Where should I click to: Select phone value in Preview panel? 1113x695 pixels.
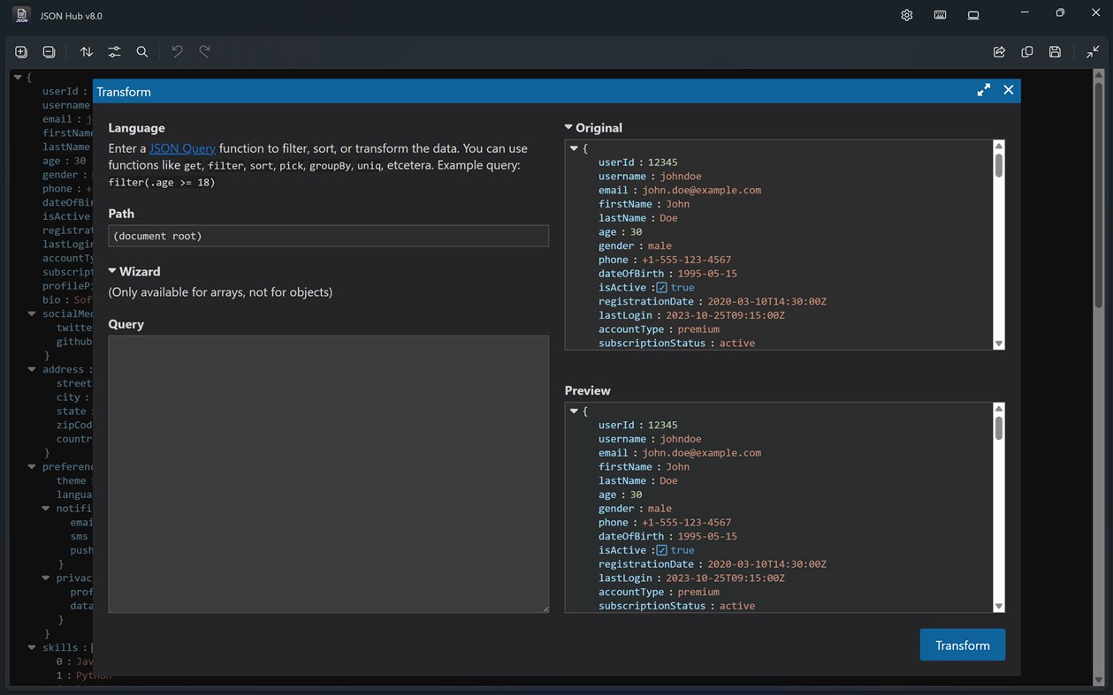click(686, 522)
